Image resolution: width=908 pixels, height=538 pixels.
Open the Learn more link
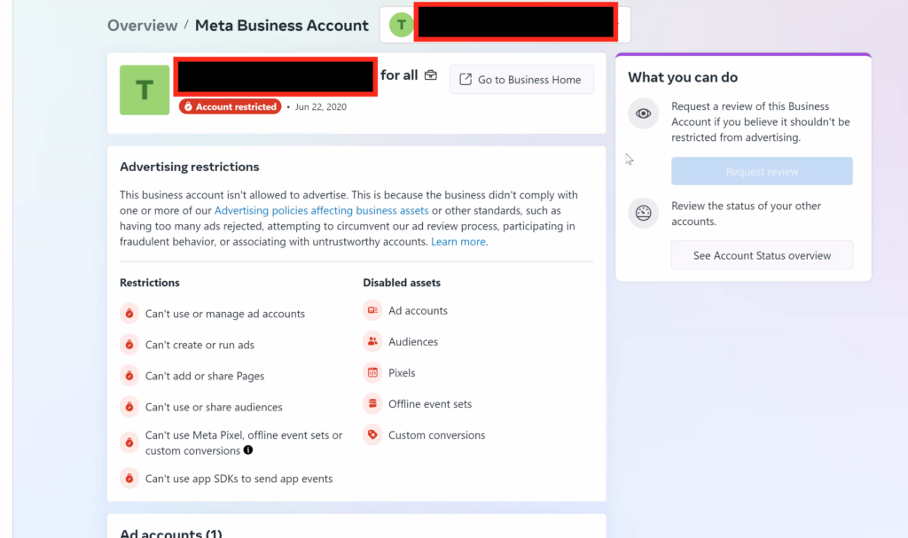tap(458, 242)
